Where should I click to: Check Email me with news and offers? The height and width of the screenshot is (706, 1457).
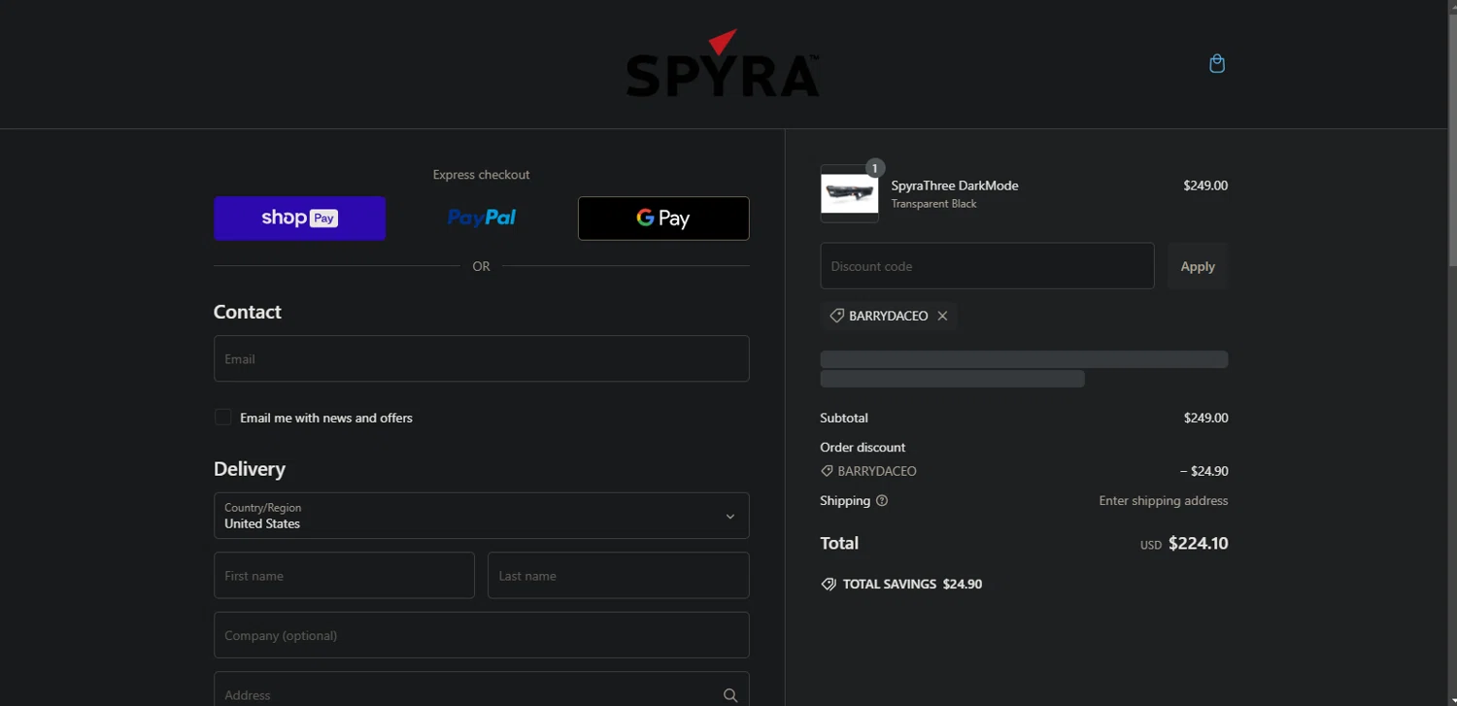pyautogui.click(x=222, y=418)
